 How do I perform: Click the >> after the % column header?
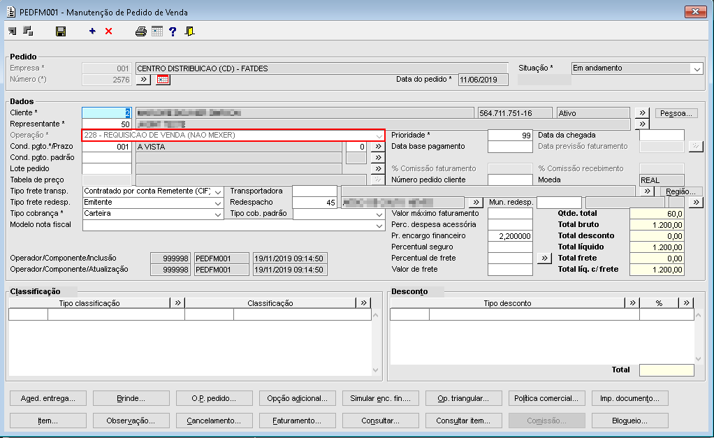click(686, 302)
